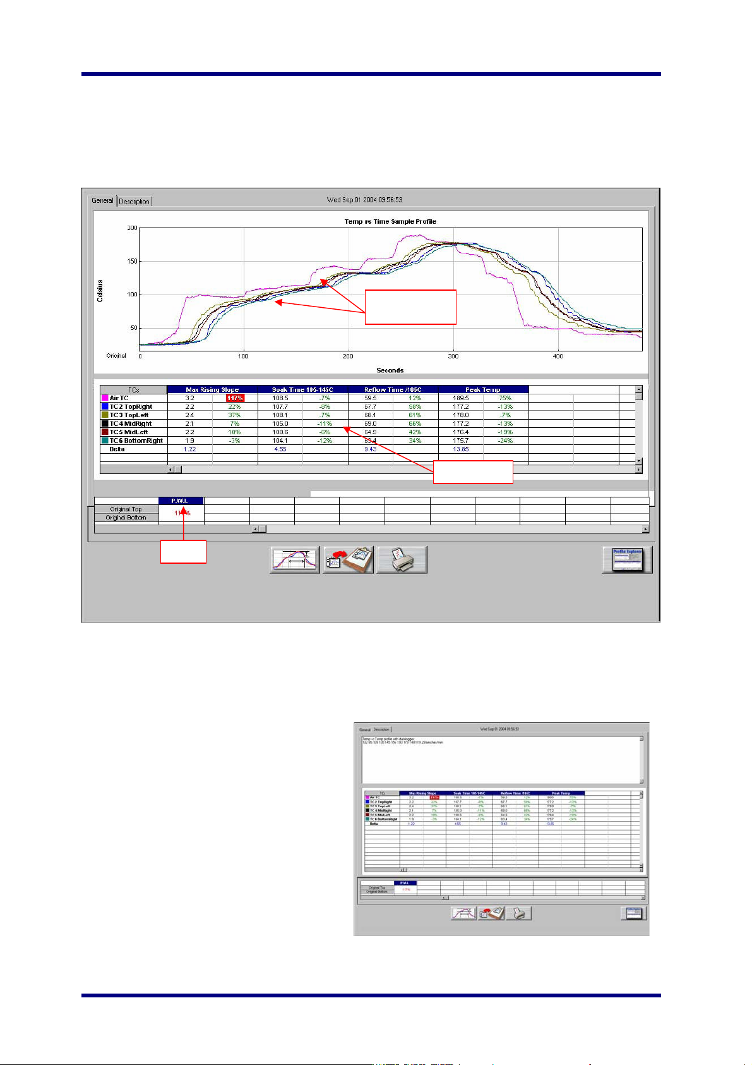The image size is (752, 1065).
Task: Select General tab in the larger window
Action: coord(102,200)
